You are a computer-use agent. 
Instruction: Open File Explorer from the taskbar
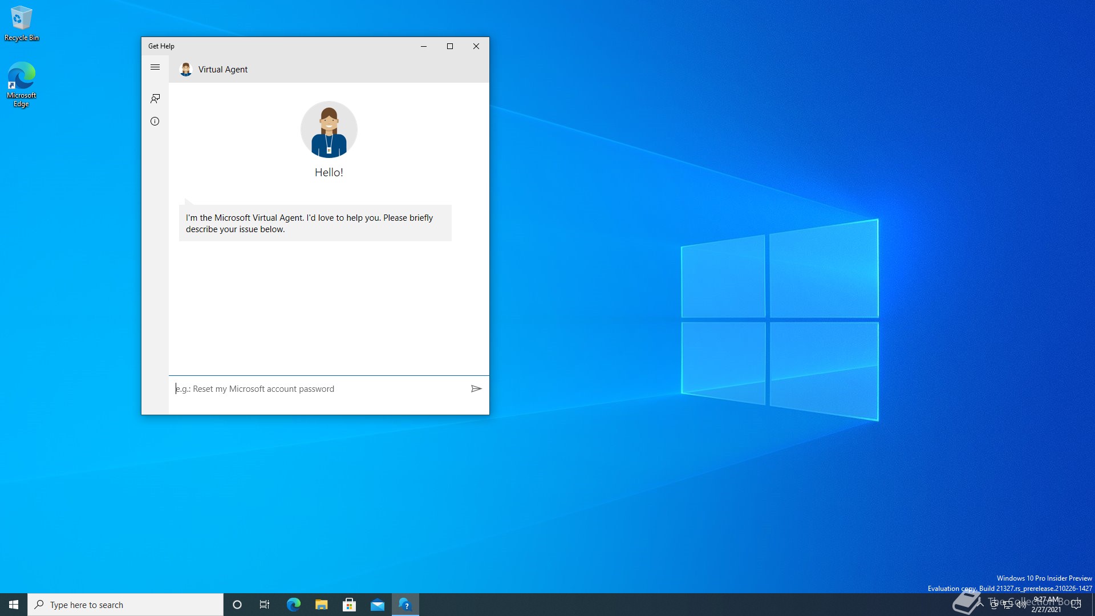(x=322, y=605)
